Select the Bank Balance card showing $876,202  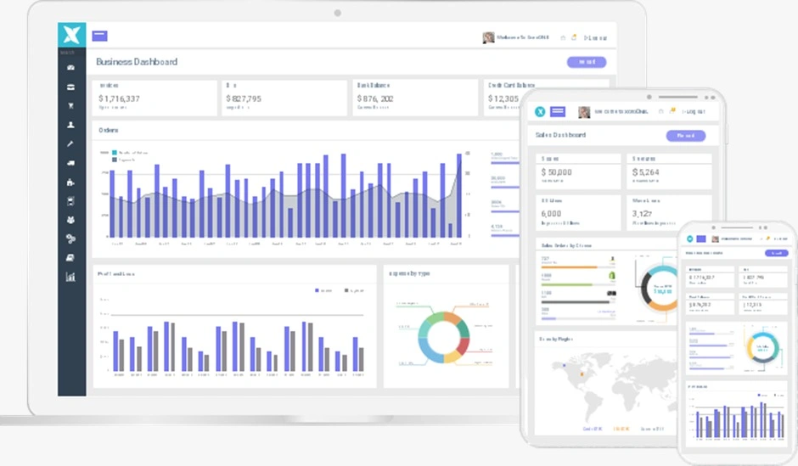tap(414, 98)
